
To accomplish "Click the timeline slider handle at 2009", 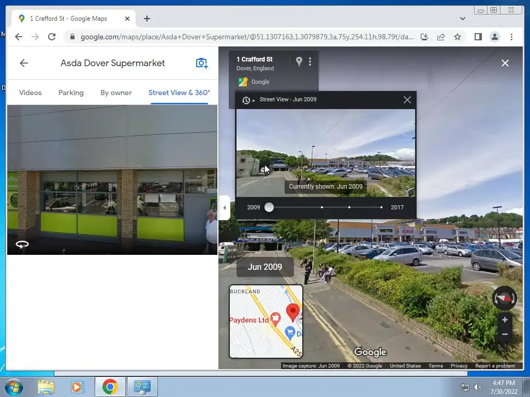I will coord(269,207).
